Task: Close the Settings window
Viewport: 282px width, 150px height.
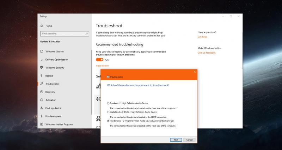Action: [x=239, y=16]
